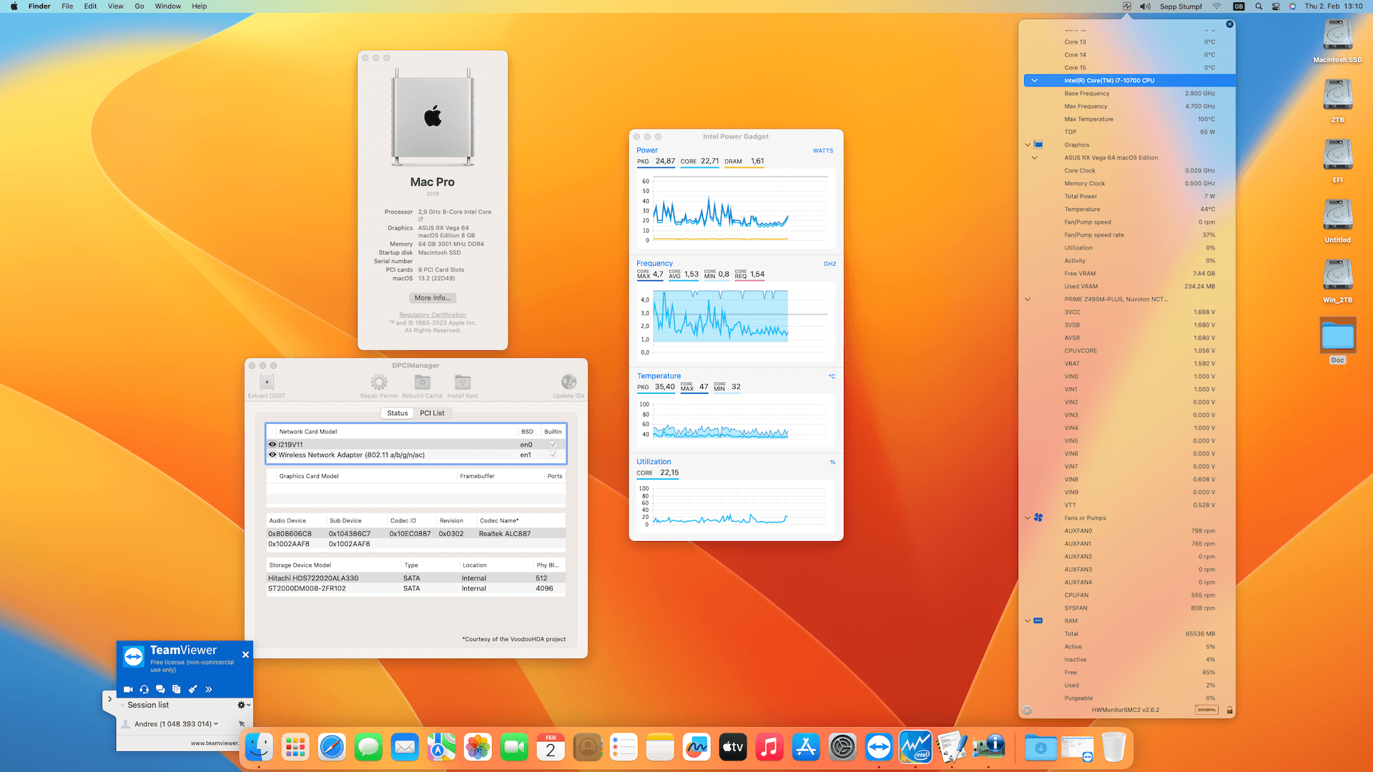
Task: Click the Graphics category icon in HWMonitor
Action: [1038, 145]
